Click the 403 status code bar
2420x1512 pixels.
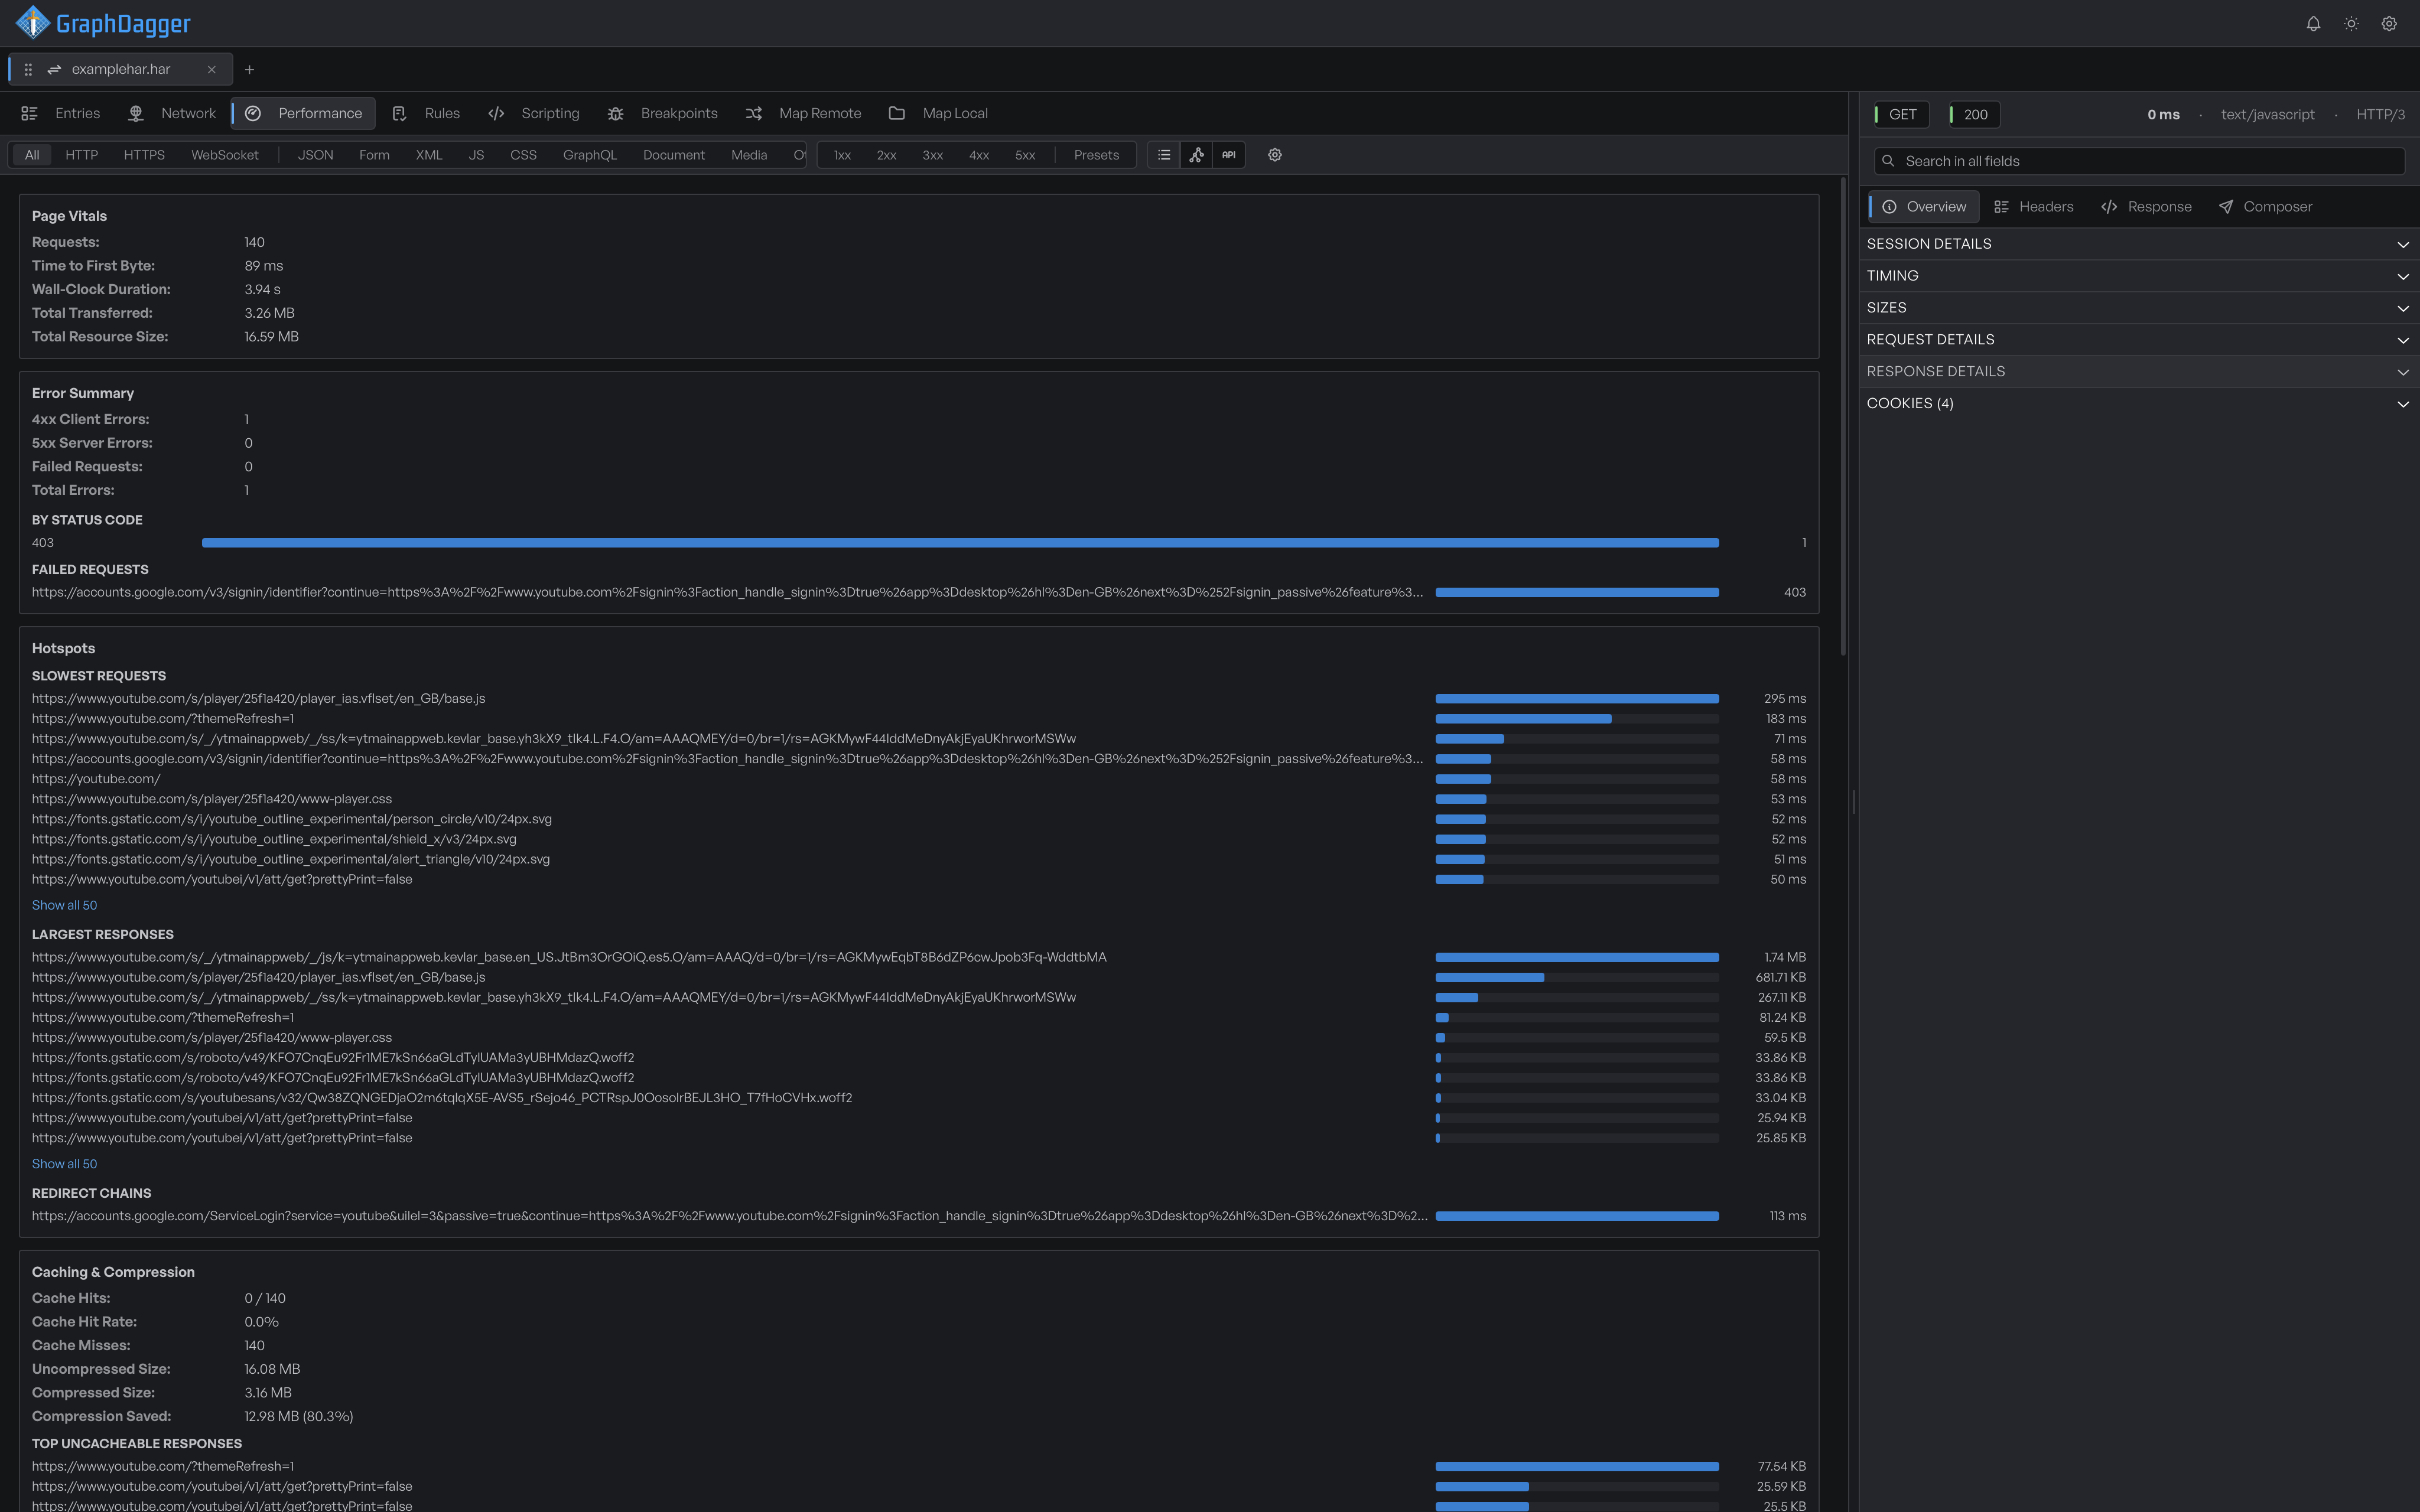[x=960, y=543]
